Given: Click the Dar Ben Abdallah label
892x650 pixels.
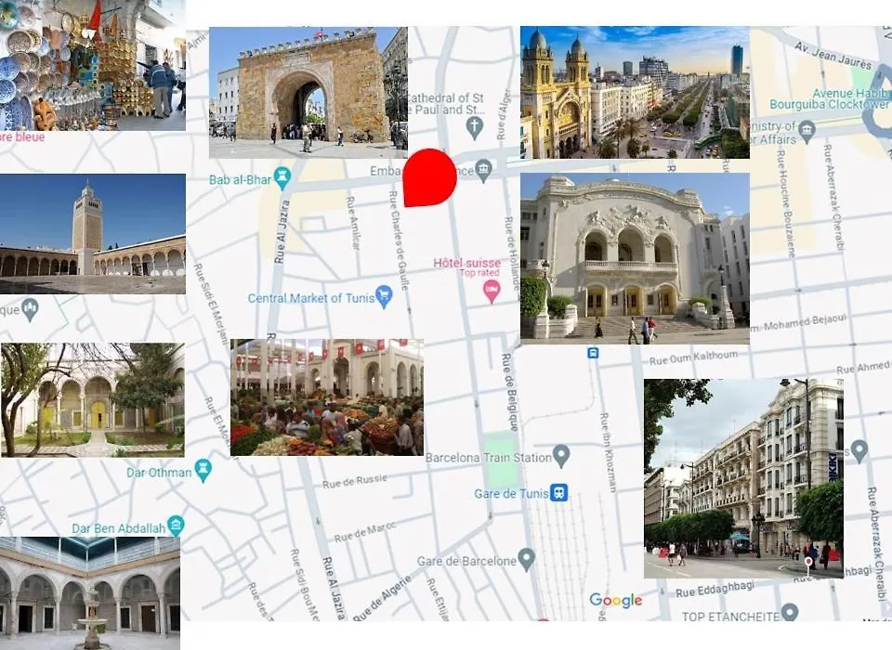Looking at the screenshot, I should (118, 528).
